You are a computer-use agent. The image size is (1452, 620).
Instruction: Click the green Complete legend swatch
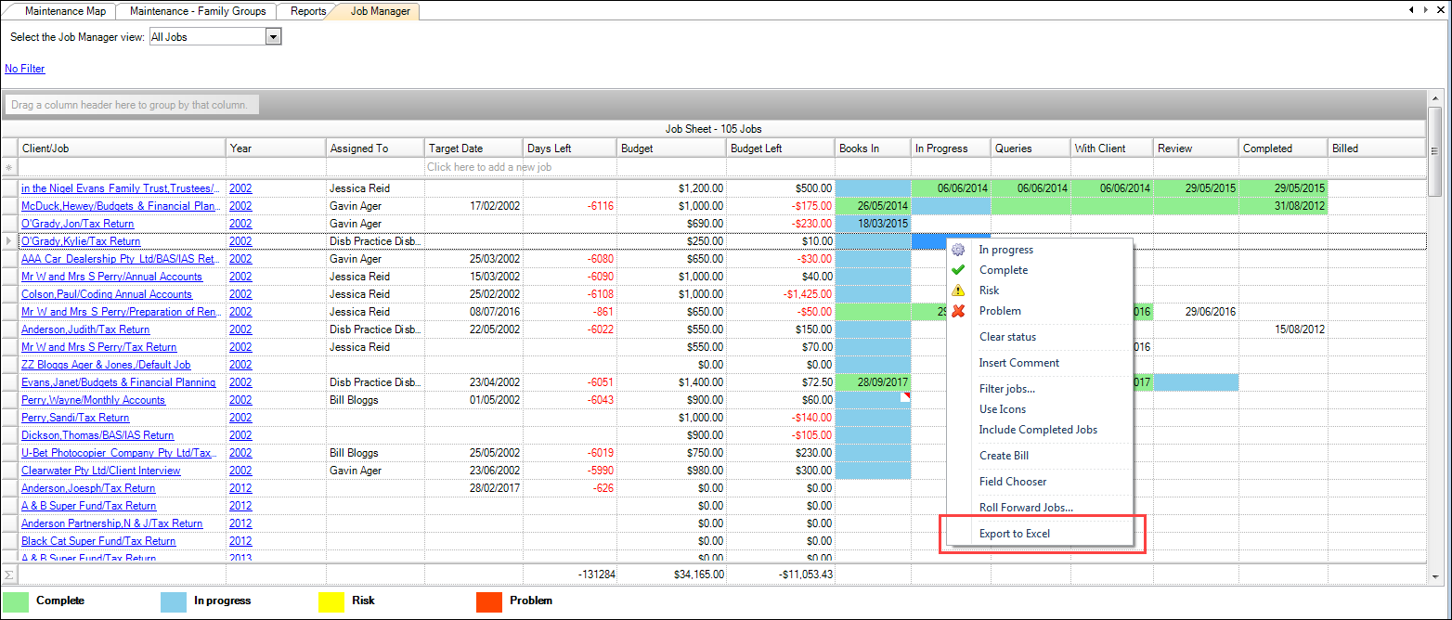click(x=16, y=601)
